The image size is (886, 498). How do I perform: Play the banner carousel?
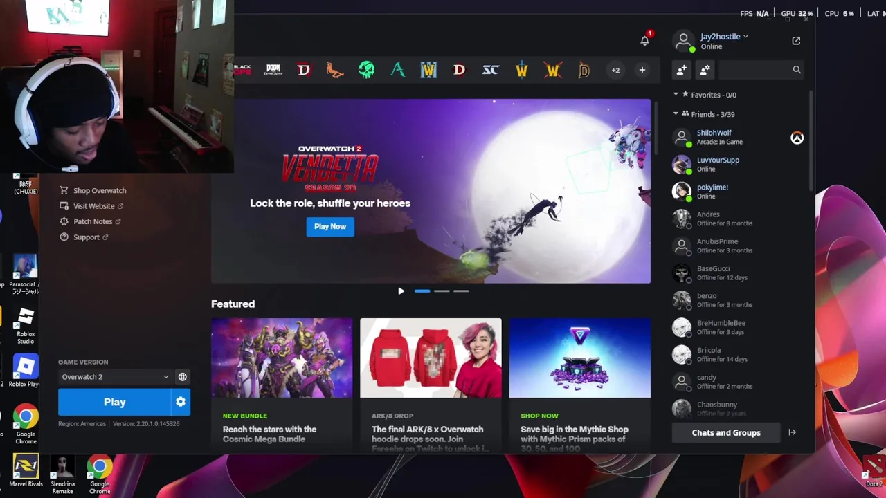click(x=401, y=291)
